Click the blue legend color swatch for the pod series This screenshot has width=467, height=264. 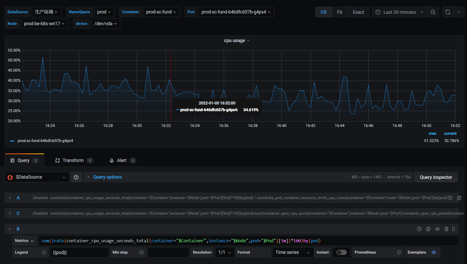click(12, 141)
